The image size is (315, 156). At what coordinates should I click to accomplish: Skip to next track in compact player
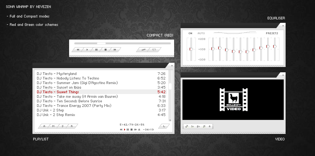pos(115,50)
